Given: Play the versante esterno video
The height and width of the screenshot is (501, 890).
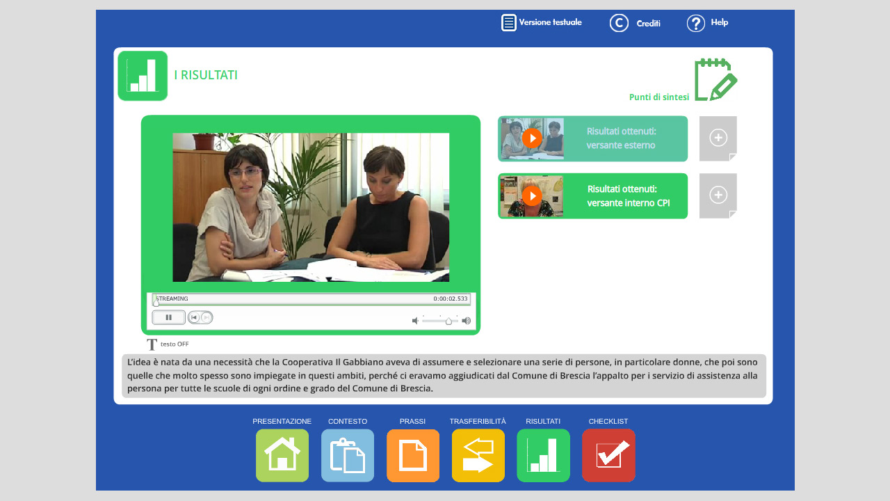Looking at the screenshot, I should click(532, 138).
